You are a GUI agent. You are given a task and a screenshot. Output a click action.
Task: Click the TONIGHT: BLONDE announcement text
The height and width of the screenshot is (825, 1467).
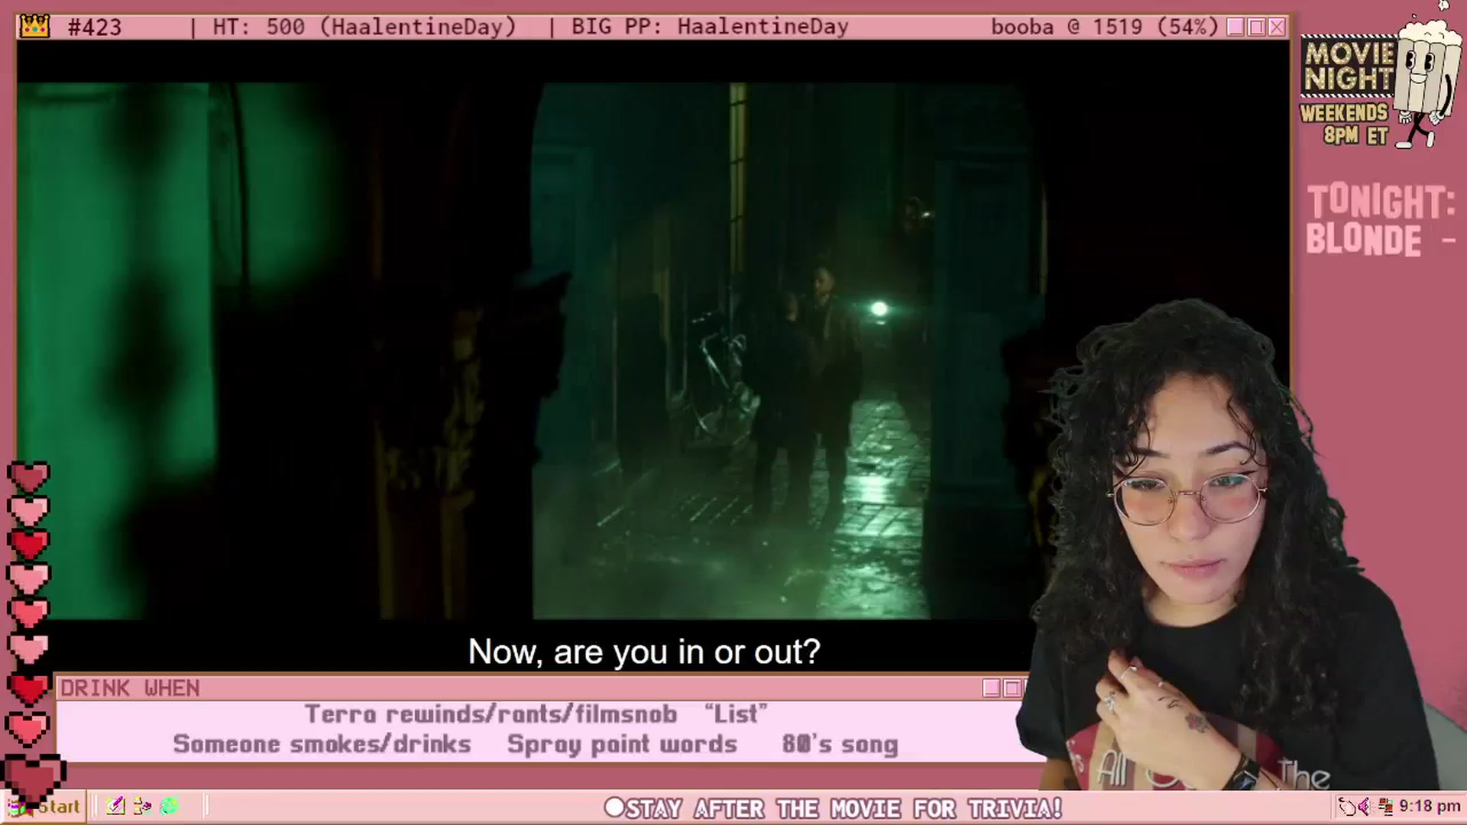pos(1380,221)
